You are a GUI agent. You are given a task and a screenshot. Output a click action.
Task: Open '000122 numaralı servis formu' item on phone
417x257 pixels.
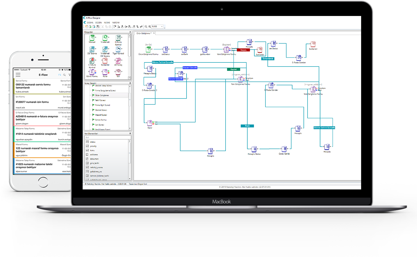[42, 86]
